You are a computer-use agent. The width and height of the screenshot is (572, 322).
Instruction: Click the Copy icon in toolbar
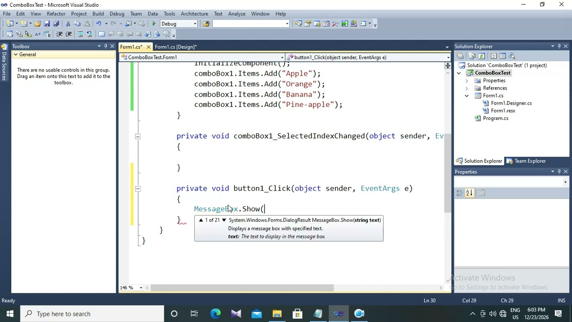click(x=77, y=24)
